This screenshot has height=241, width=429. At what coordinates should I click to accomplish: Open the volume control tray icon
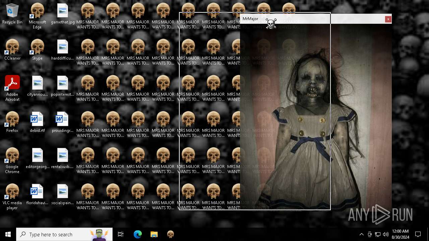point(386,234)
